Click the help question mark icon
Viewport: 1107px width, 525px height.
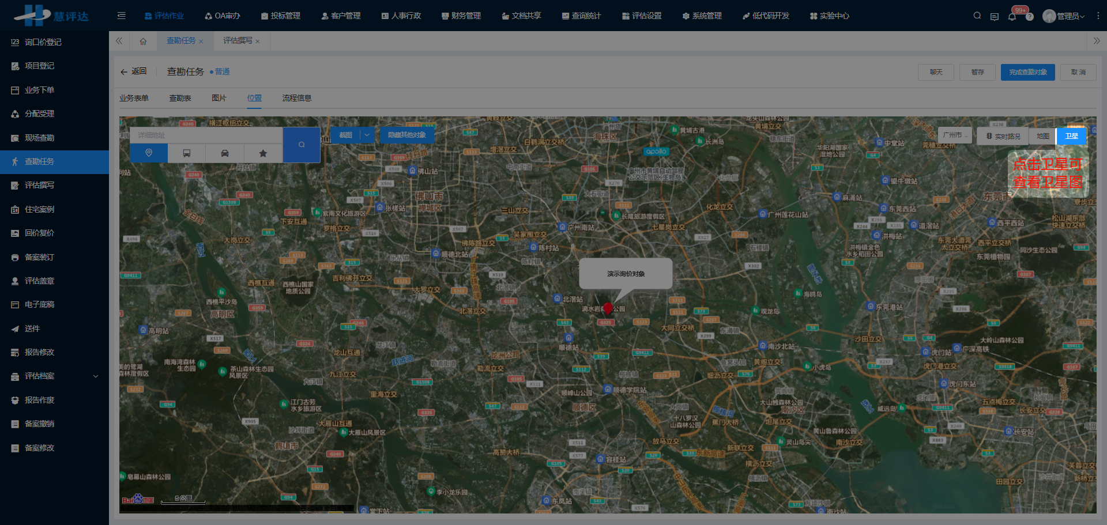(1029, 17)
